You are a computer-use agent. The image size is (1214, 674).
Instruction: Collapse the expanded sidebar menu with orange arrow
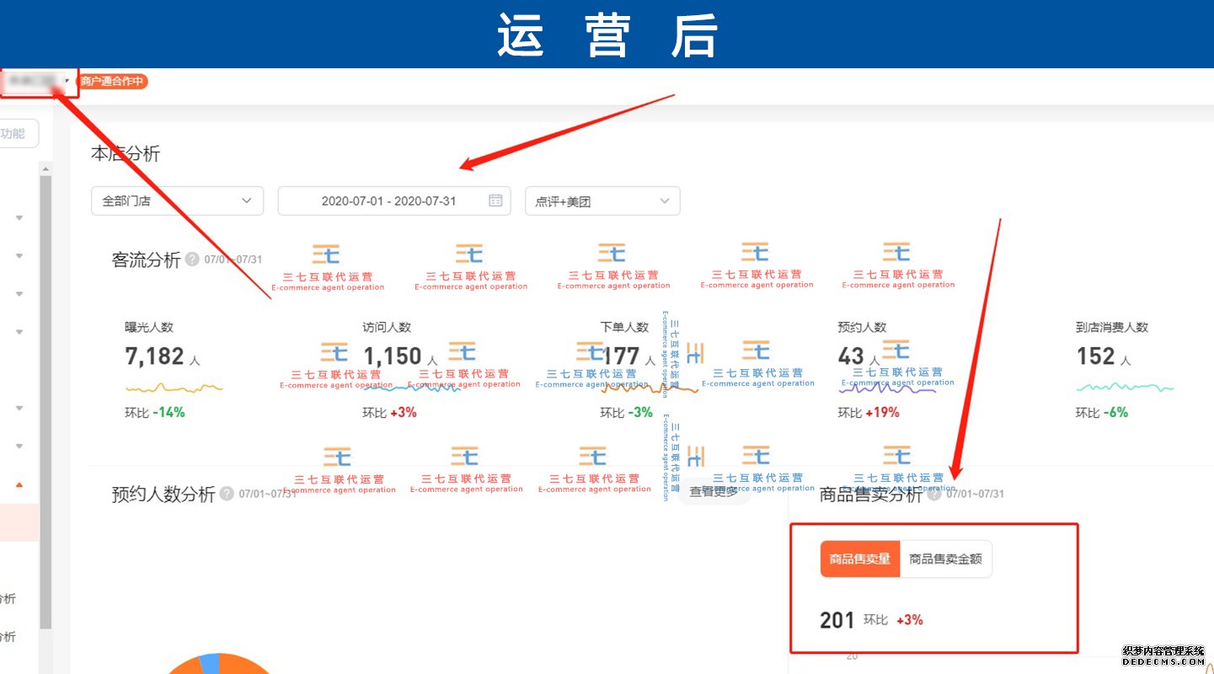19,485
